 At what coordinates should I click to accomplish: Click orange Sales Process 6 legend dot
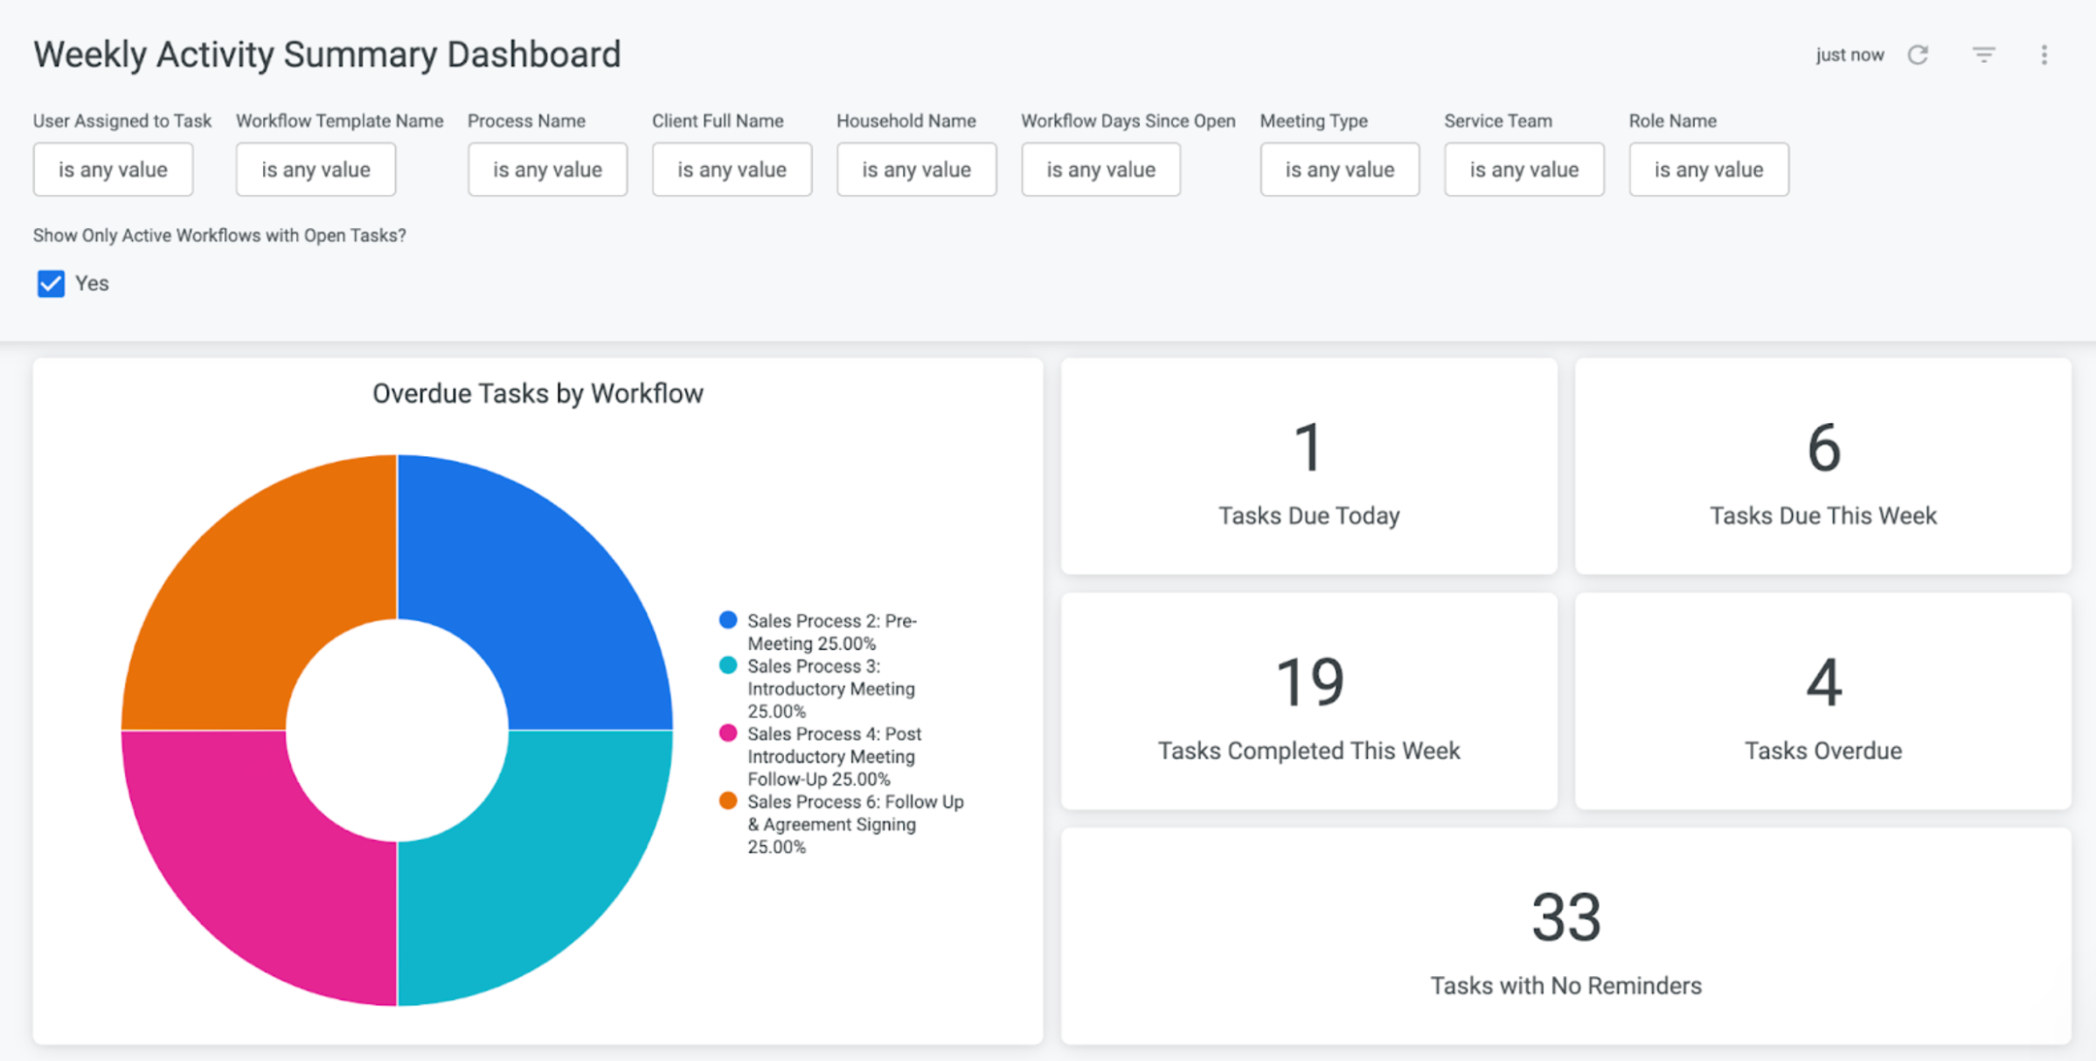point(727,801)
